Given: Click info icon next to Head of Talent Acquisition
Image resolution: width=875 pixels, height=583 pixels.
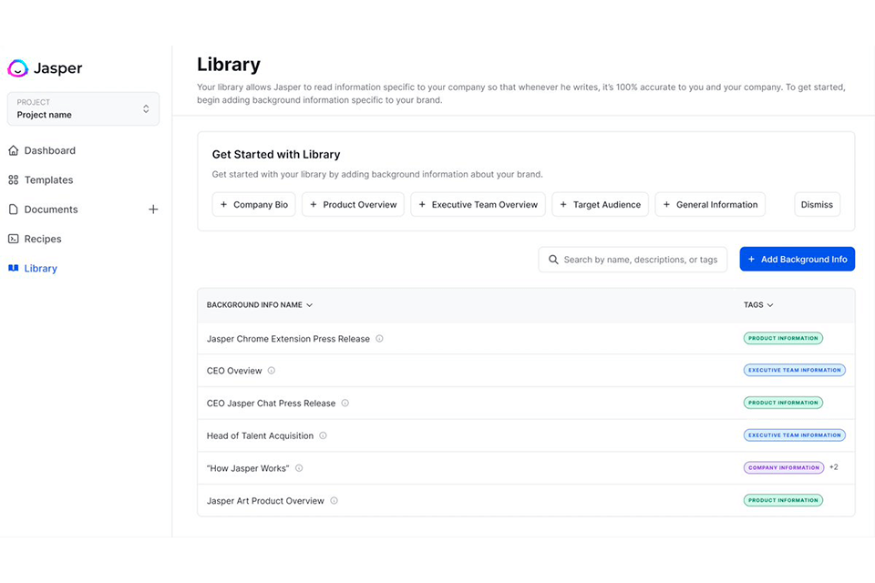Looking at the screenshot, I should coord(323,435).
